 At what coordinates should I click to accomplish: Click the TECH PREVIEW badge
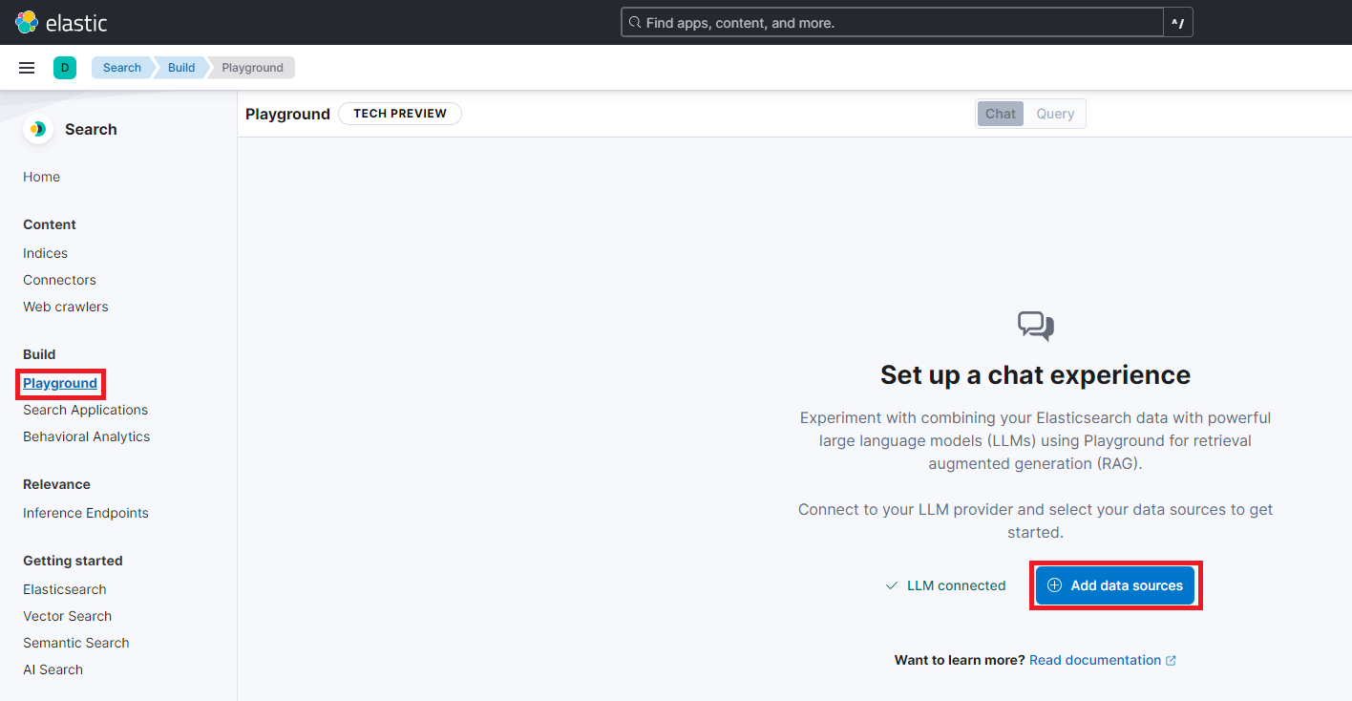tap(400, 114)
